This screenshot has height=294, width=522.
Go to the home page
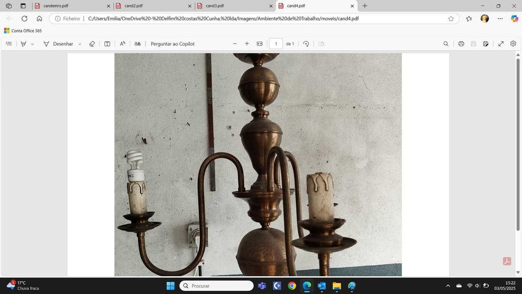[39, 19]
